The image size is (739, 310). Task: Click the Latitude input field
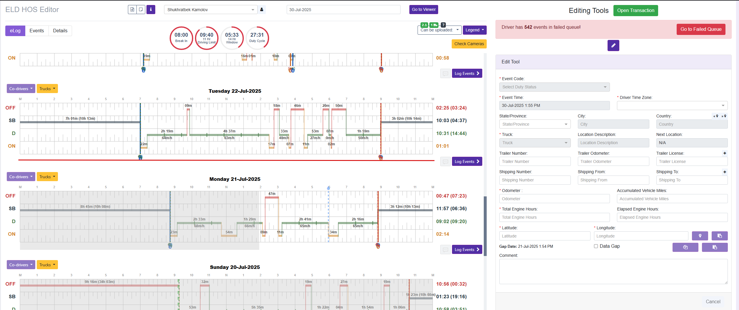tap(545, 236)
